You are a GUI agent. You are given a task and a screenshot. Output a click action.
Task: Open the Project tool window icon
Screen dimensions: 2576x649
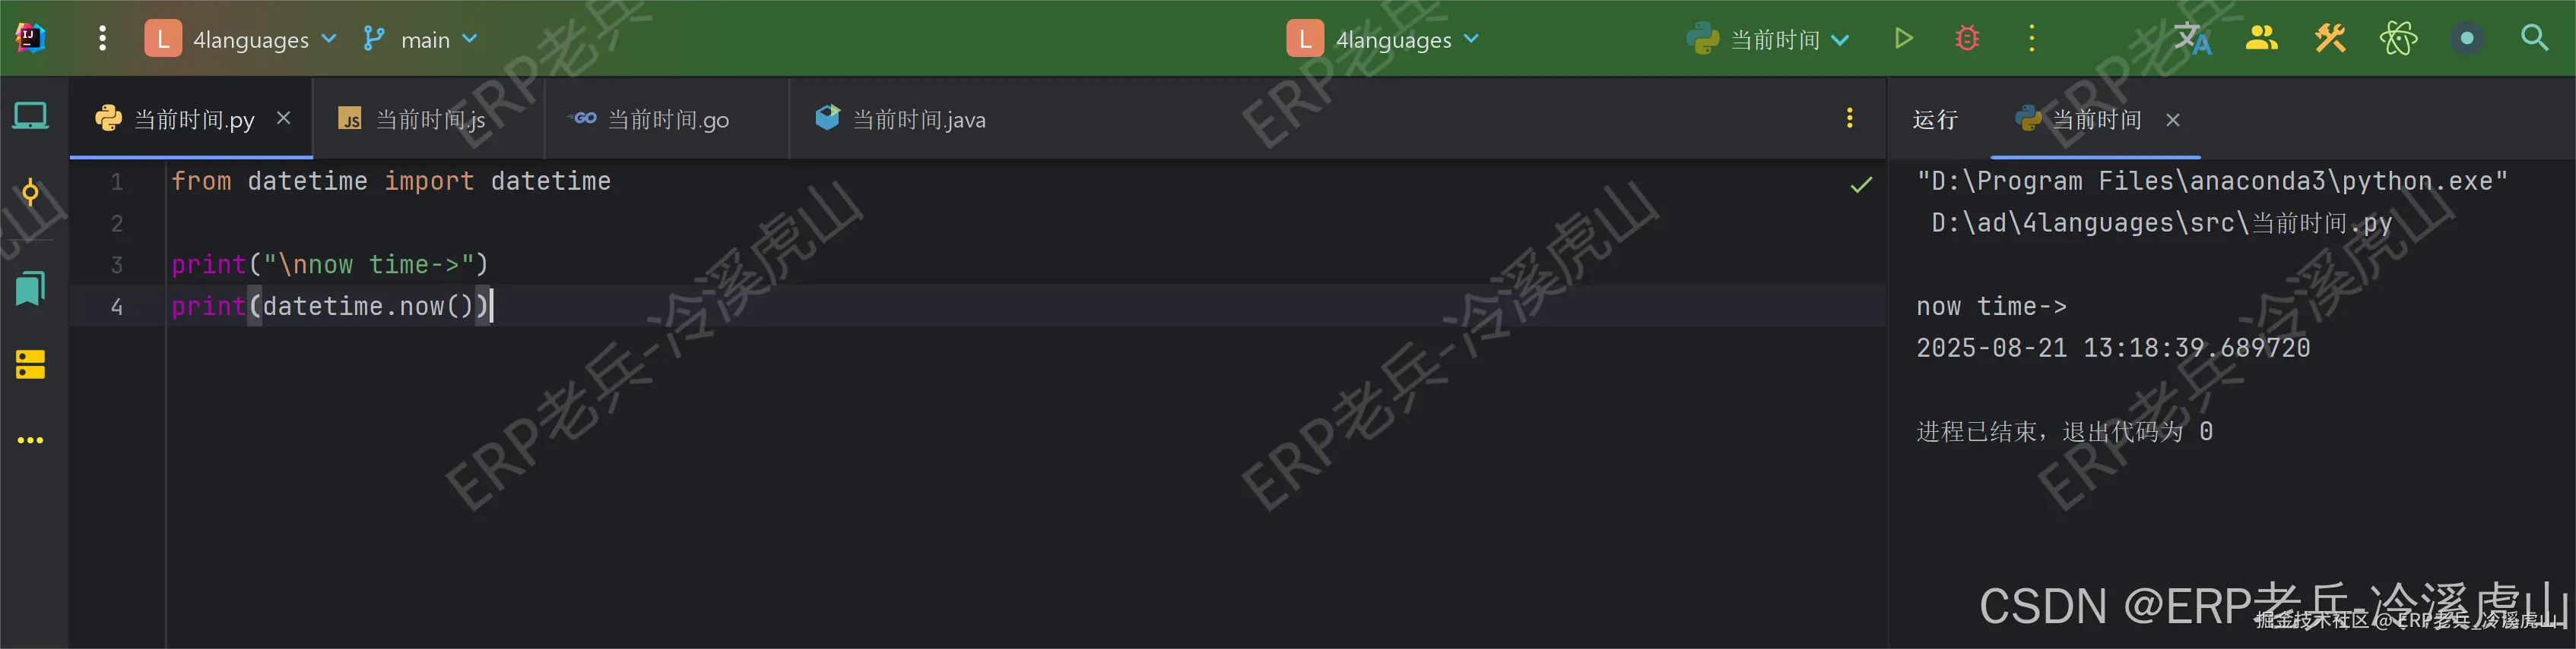coord(31,117)
